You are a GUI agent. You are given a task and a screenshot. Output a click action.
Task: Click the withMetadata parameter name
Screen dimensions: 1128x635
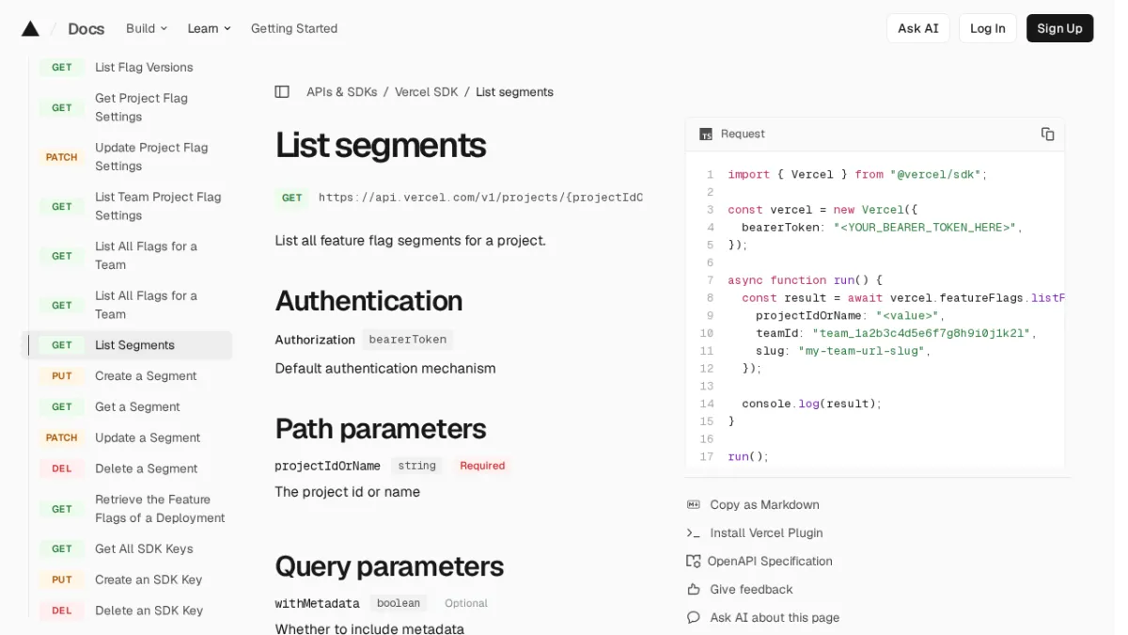click(317, 603)
